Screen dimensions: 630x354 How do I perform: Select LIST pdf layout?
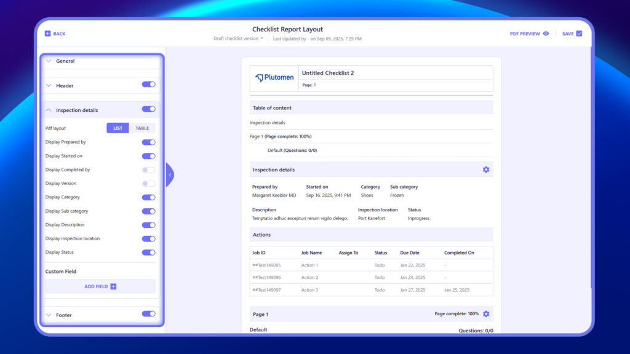point(118,128)
